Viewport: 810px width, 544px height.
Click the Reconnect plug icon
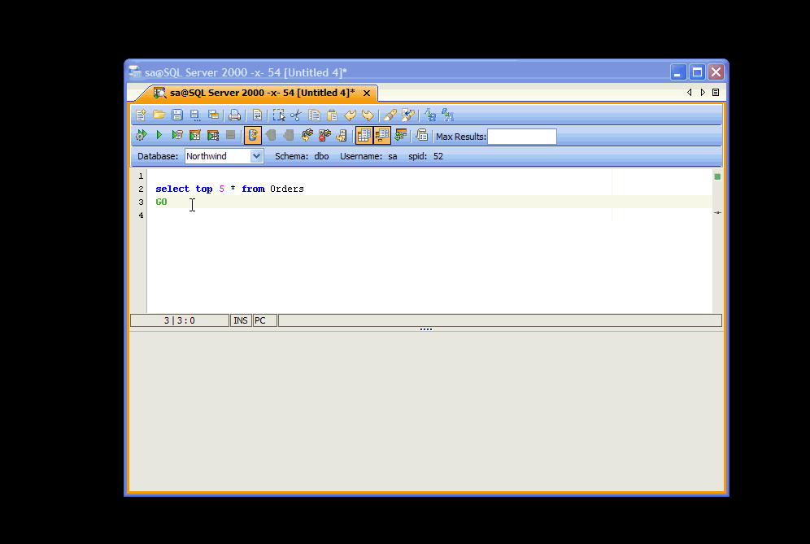click(x=307, y=135)
